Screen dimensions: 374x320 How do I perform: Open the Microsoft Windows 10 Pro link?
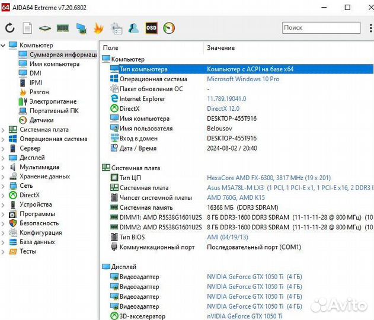click(243, 79)
